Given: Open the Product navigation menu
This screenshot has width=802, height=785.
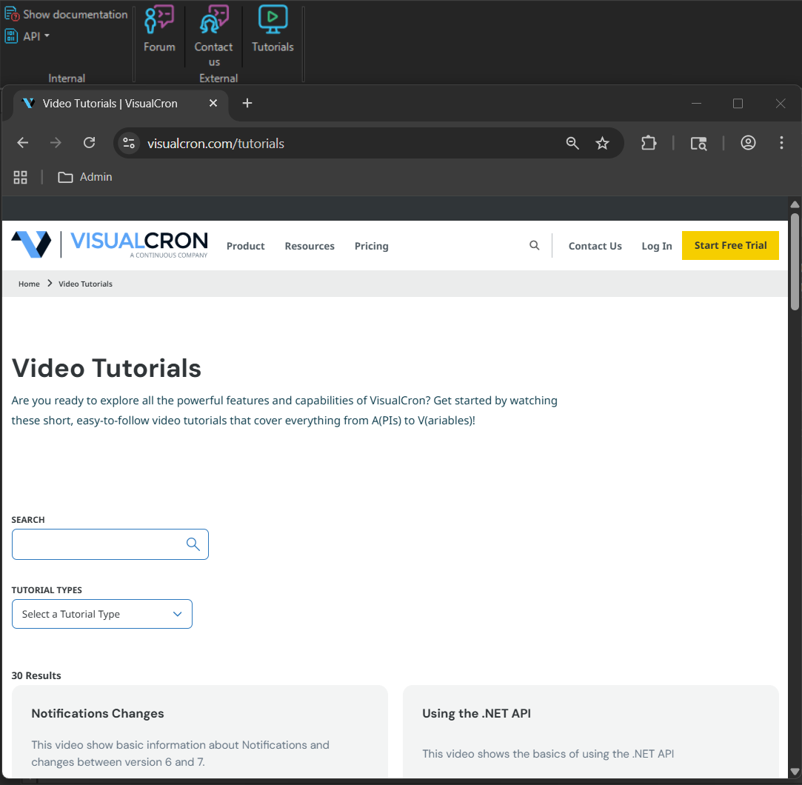Looking at the screenshot, I should [x=245, y=246].
